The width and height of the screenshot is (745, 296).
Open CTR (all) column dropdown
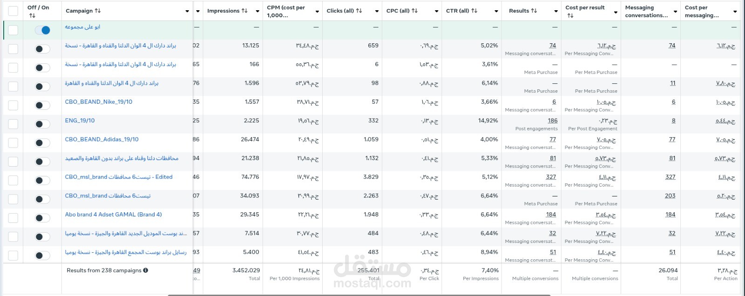(x=496, y=11)
